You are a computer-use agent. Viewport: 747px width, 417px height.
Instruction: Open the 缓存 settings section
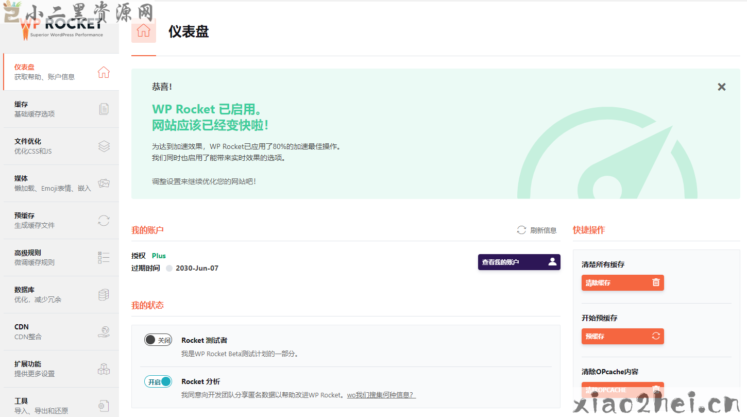[x=61, y=109]
